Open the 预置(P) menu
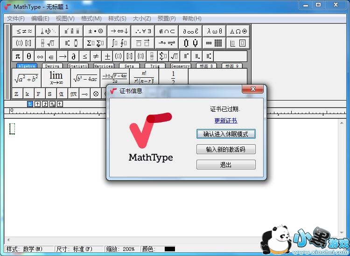 tap(167, 19)
